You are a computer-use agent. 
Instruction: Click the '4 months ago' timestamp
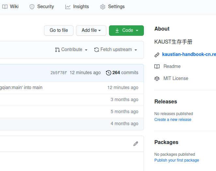(124, 124)
